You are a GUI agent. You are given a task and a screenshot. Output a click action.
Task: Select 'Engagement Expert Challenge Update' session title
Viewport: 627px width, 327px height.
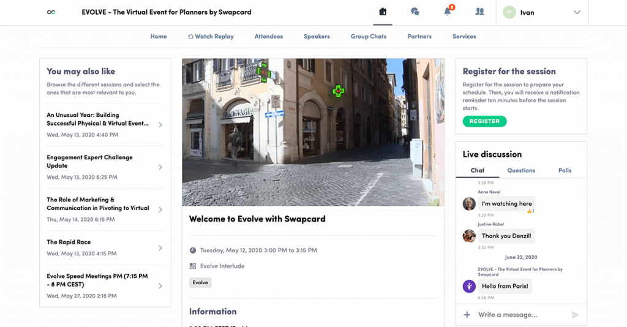coord(89,162)
